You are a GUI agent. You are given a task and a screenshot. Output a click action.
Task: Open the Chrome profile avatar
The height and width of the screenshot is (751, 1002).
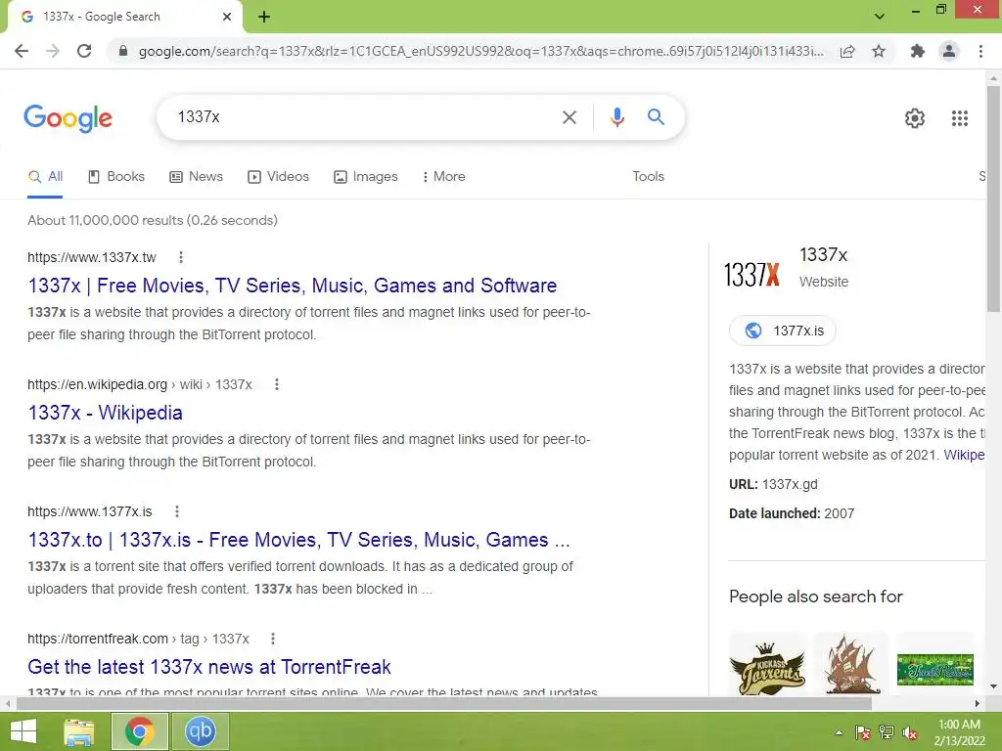pos(949,51)
